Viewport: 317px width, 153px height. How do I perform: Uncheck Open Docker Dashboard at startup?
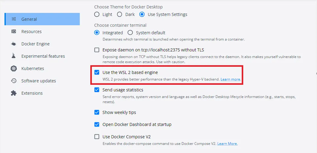click(x=97, y=124)
